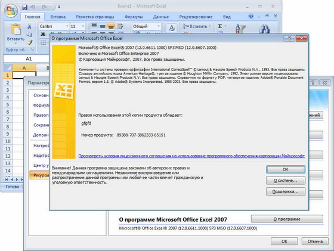Select row 12 header
Image resolution: width=334 pixels, height=251 pixels.
8,156
